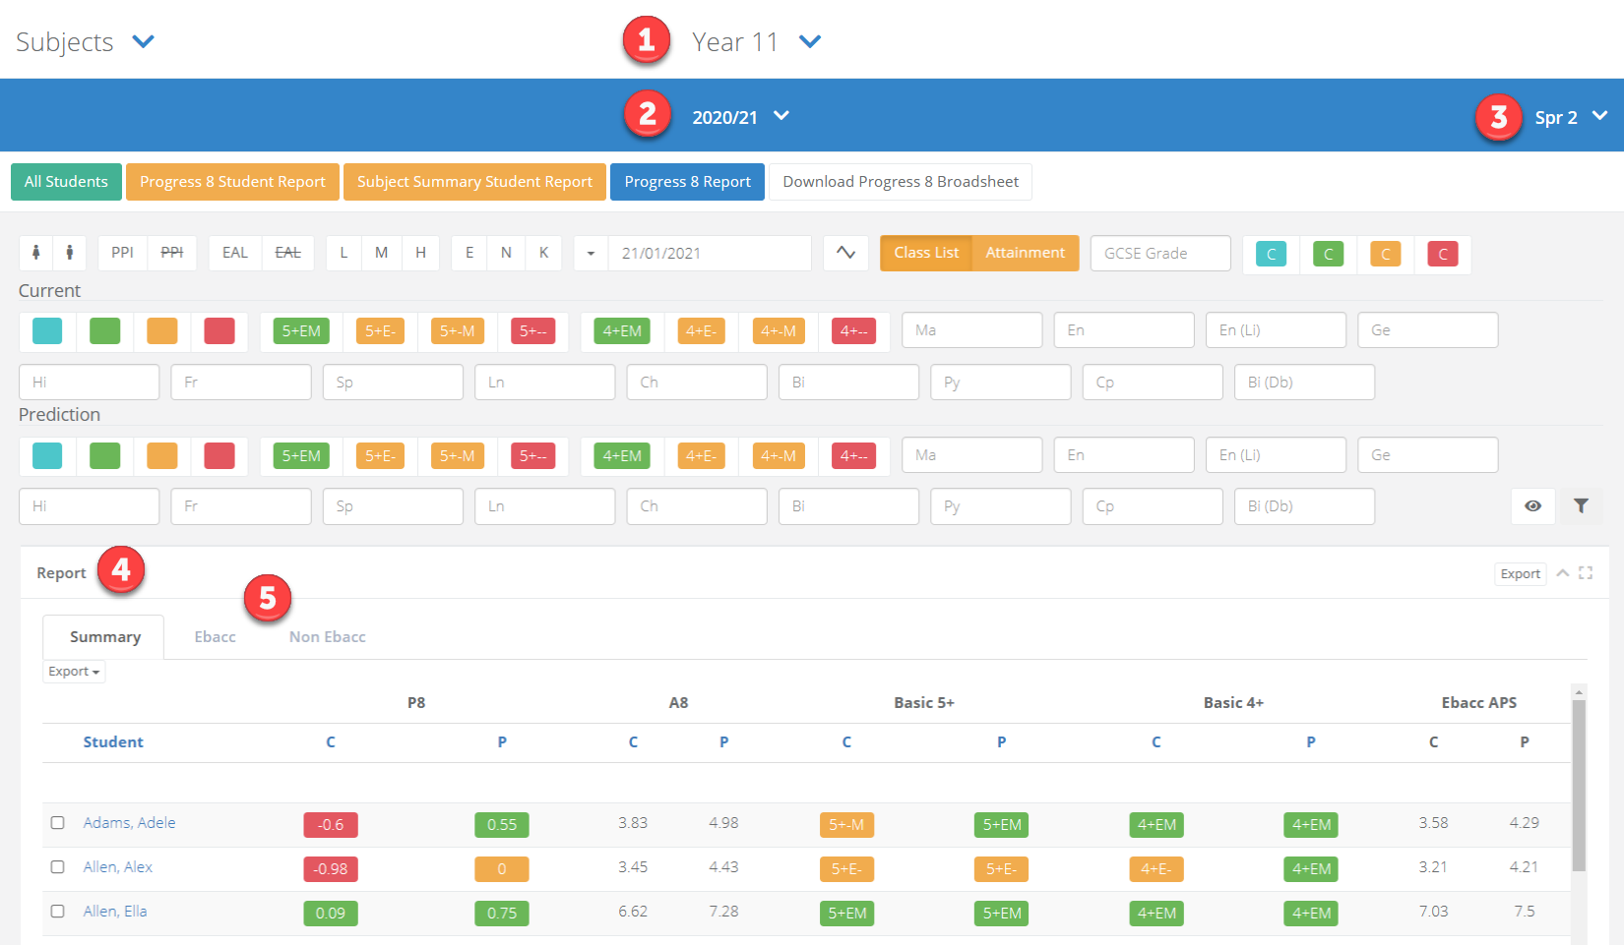Switch to the Summary tab
1624x945 pixels.
104,637
